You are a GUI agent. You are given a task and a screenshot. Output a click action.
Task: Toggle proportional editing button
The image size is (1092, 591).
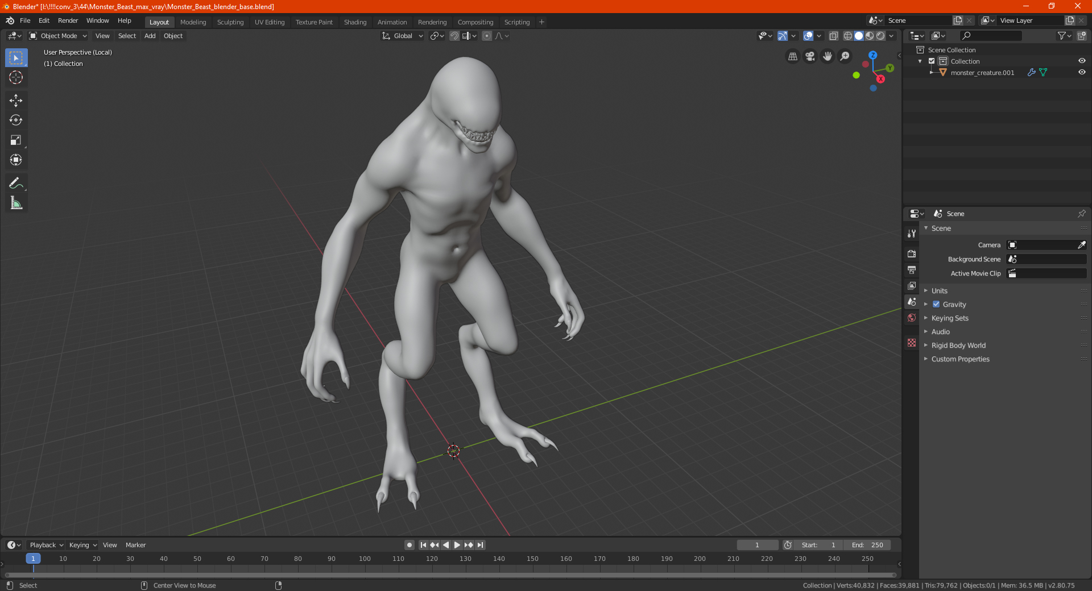click(487, 36)
